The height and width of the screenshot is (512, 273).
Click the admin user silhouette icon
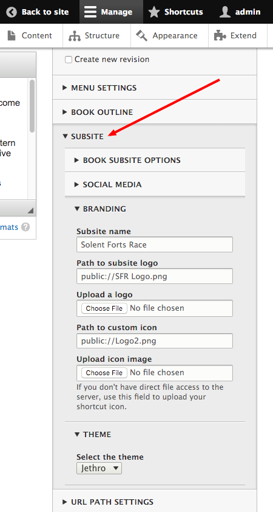coord(225,12)
